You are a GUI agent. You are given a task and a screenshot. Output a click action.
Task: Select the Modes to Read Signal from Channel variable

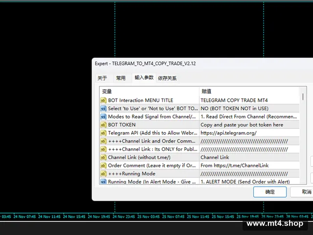click(152, 117)
